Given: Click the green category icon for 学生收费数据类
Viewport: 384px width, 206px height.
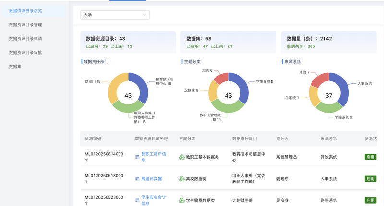Looking at the screenshot, I should [181, 200].
